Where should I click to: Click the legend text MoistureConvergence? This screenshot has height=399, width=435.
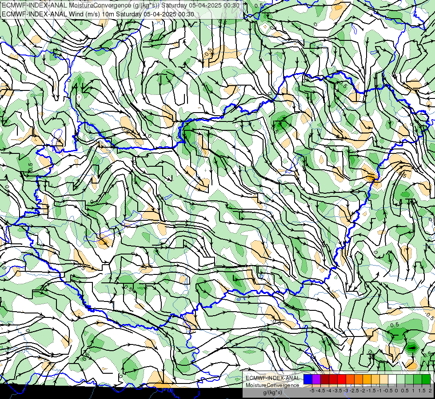pos(272,385)
